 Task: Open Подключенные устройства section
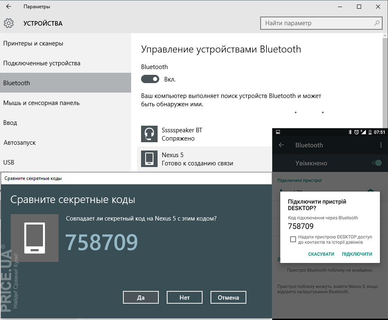click(42, 63)
